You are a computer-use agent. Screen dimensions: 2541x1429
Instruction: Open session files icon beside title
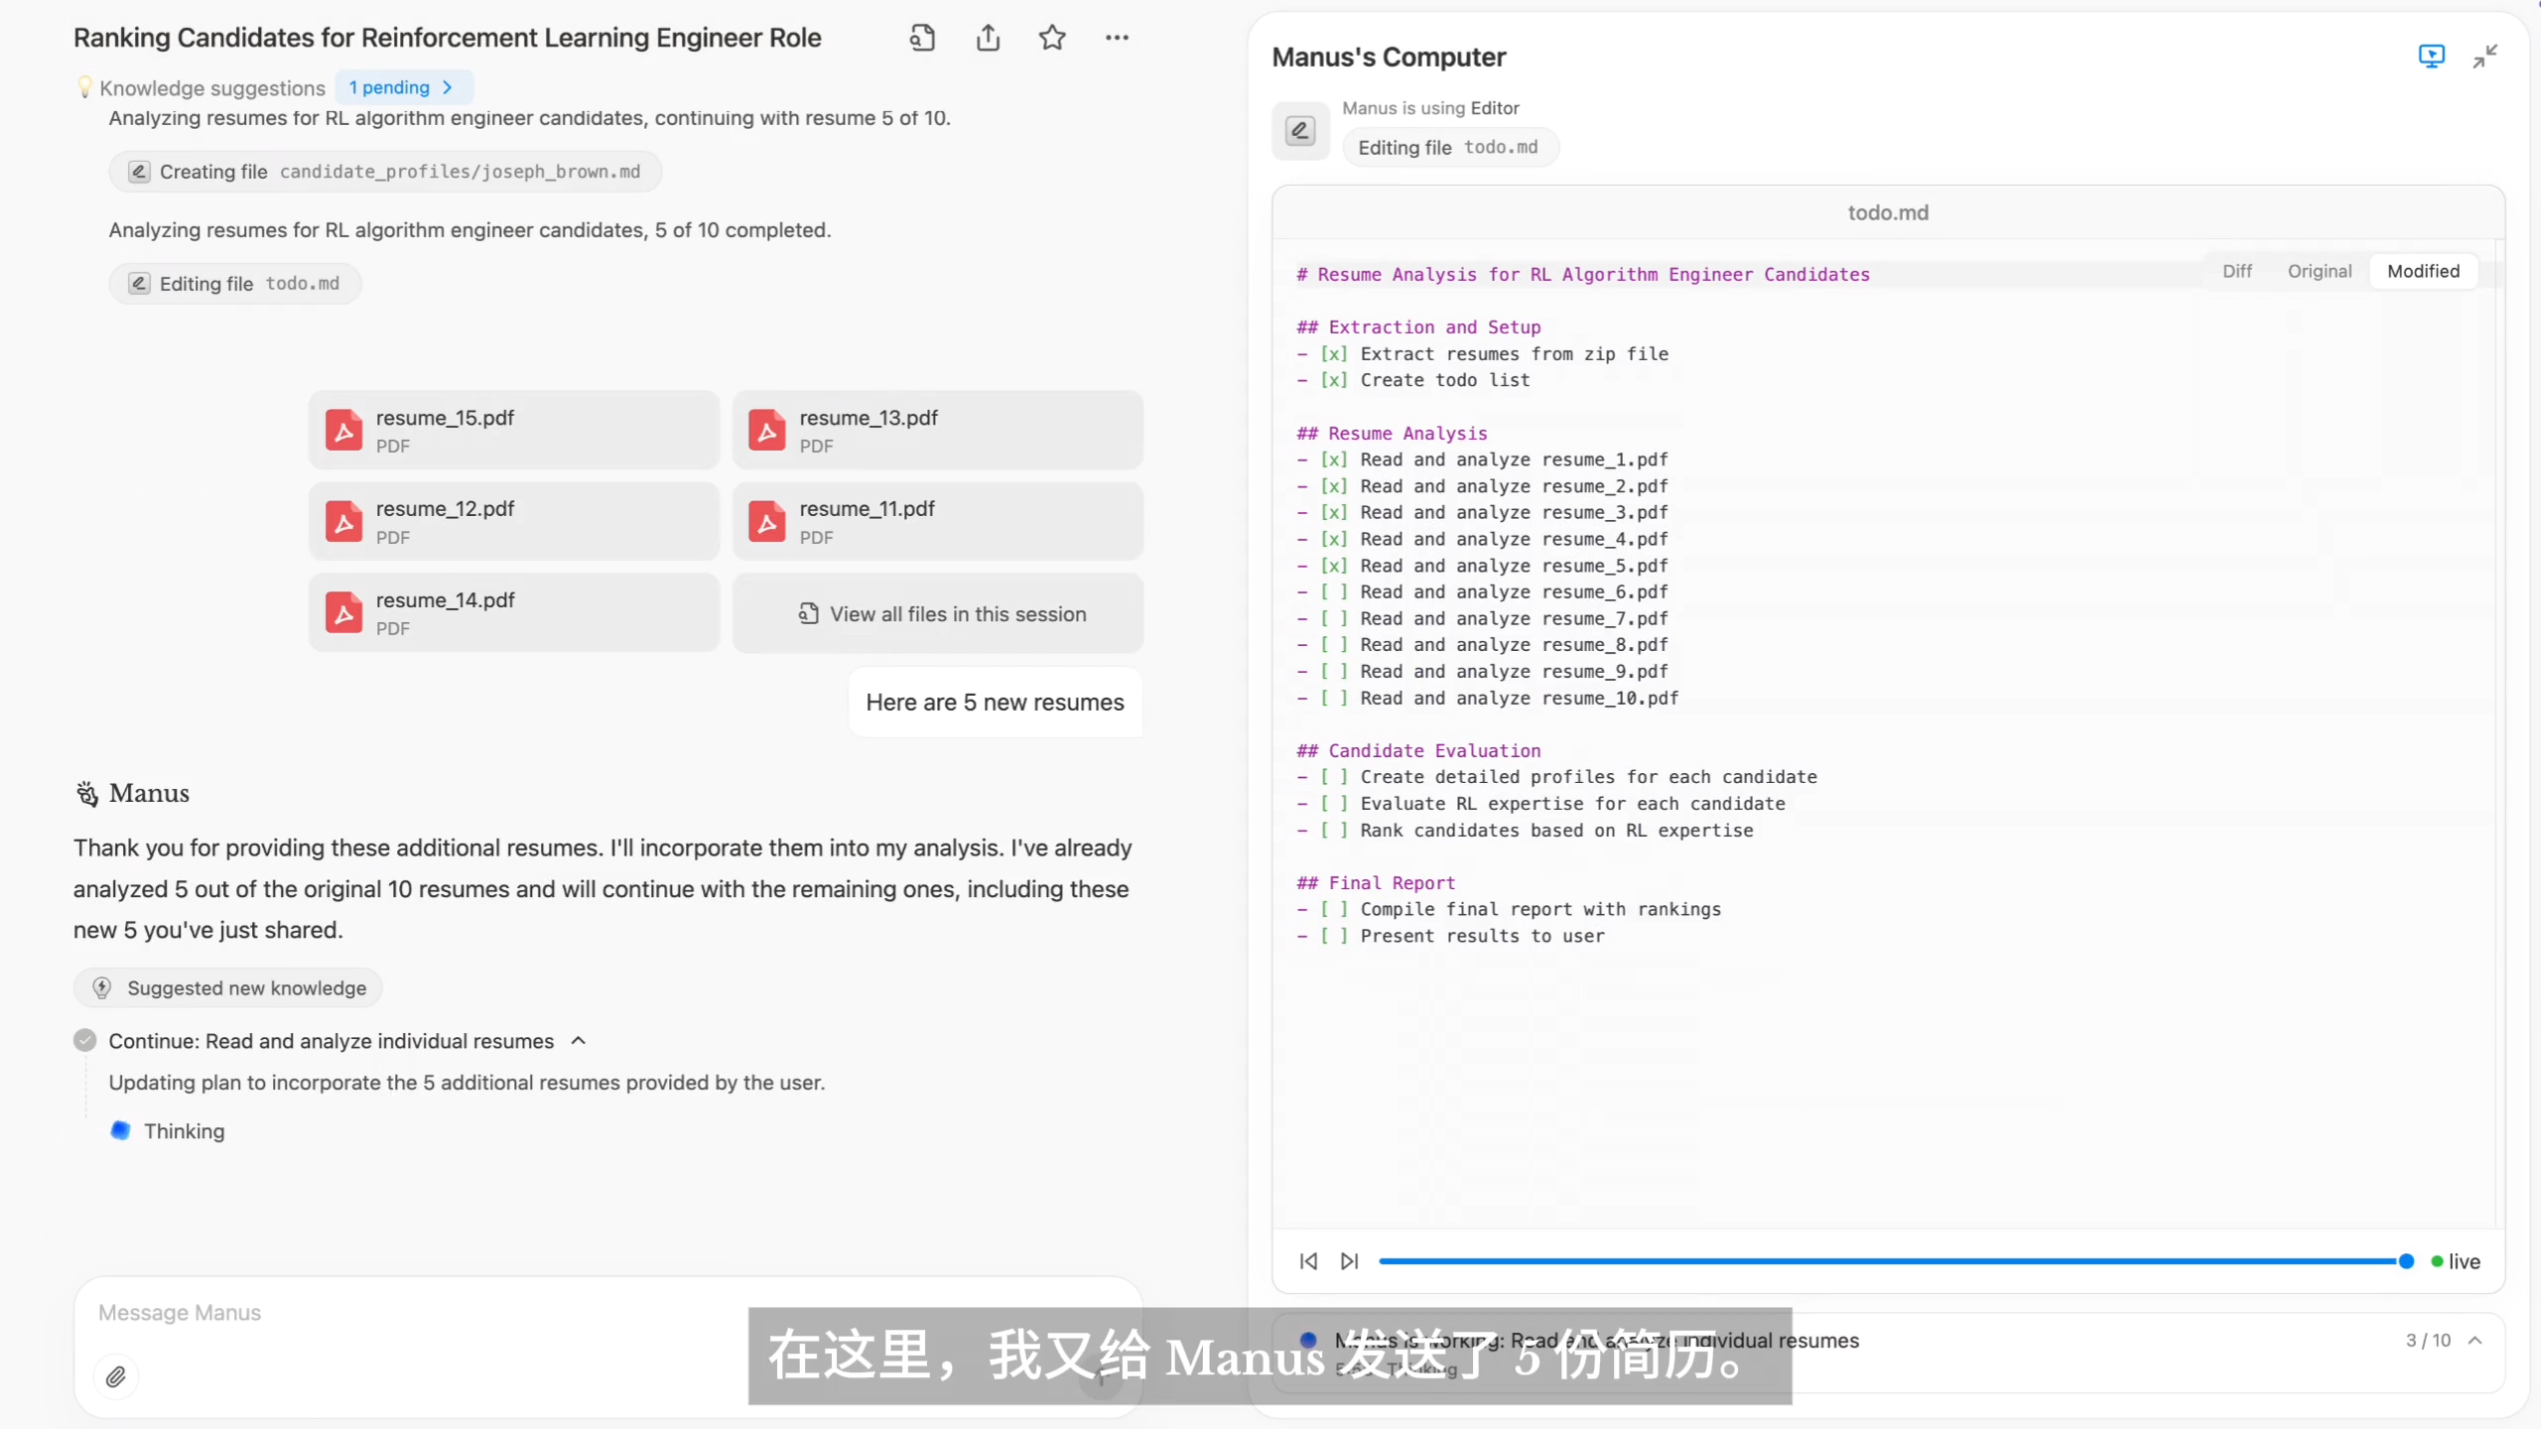click(x=922, y=38)
